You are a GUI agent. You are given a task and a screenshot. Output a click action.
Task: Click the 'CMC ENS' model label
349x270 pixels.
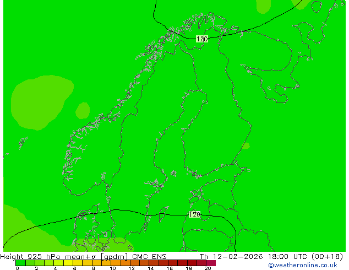tap(149, 257)
